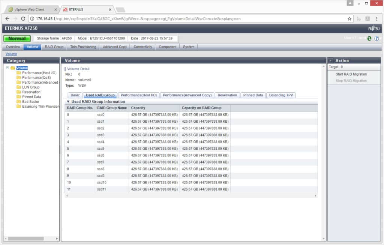The image size is (384, 245).
Task: Open the Reservation detail tab
Action: [x=227, y=95]
